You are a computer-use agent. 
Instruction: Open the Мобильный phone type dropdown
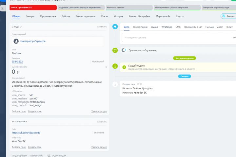click(x=98, y=61)
